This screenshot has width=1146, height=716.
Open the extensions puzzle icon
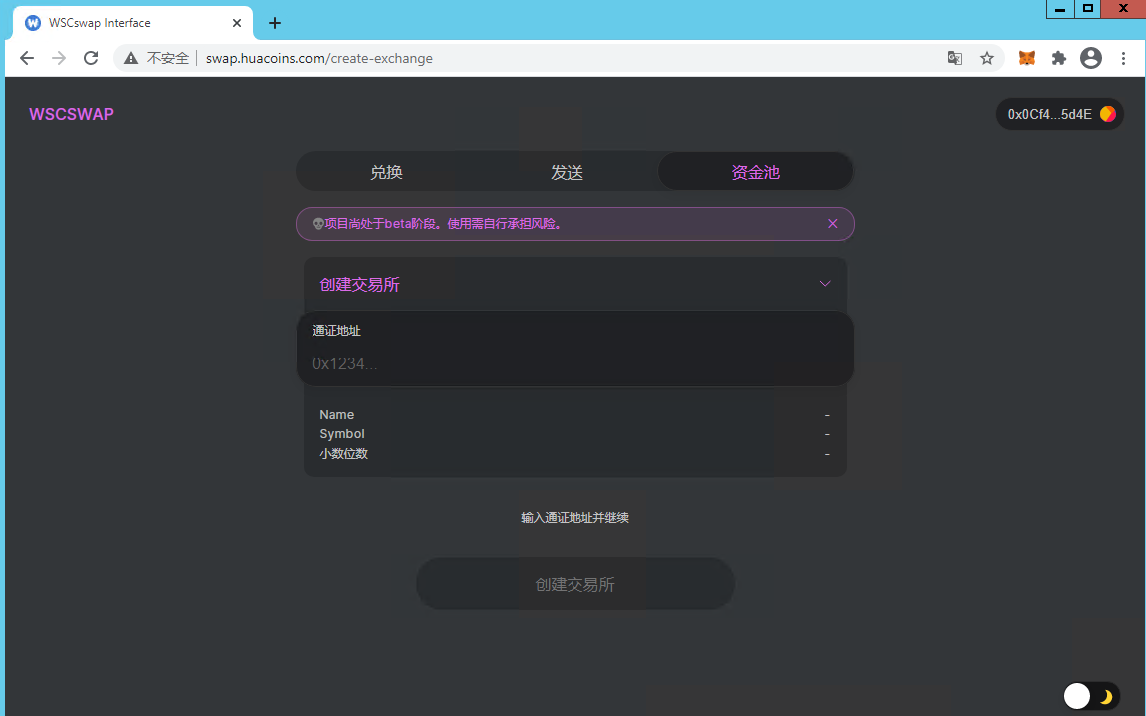(x=1058, y=59)
